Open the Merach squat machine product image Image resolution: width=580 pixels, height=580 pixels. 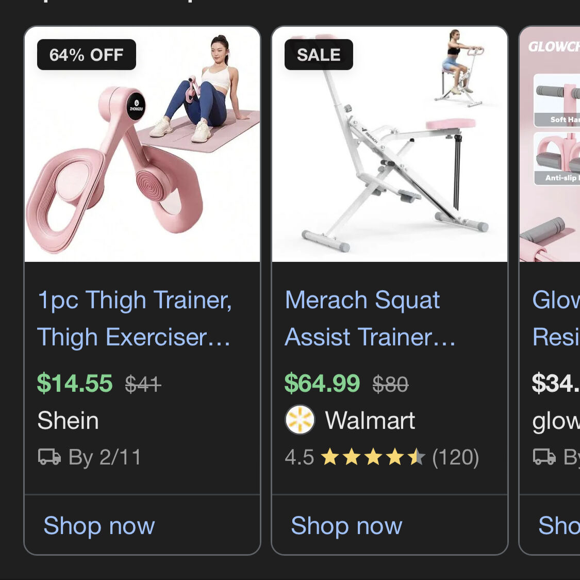click(390, 144)
